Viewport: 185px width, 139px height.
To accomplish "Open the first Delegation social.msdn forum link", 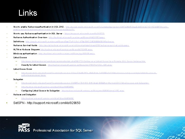I will click(x=85, y=83).
